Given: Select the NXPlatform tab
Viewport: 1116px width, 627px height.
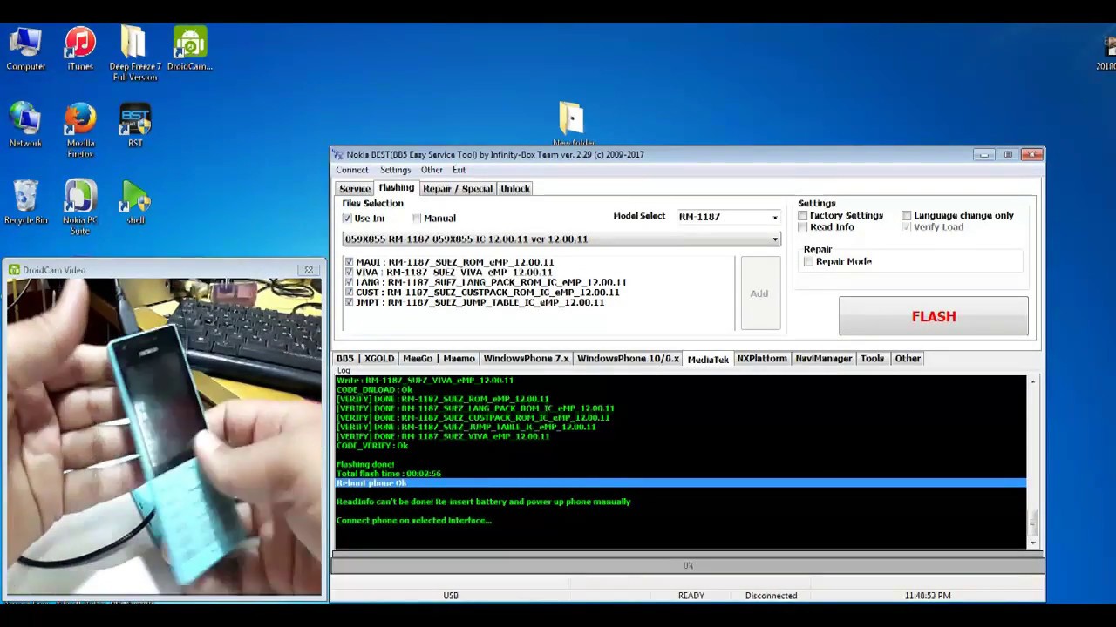Looking at the screenshot, I should click(762, 359).
